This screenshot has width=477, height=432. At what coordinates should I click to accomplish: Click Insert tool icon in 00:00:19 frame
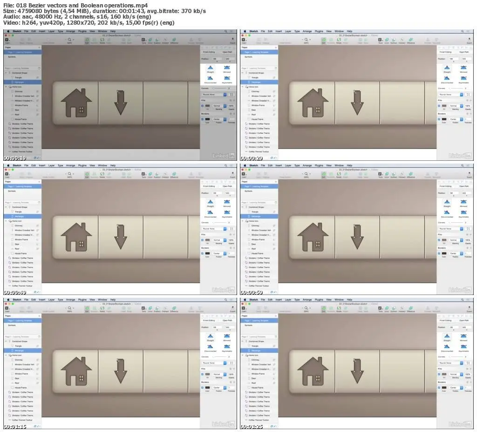[x=7, y=40]
